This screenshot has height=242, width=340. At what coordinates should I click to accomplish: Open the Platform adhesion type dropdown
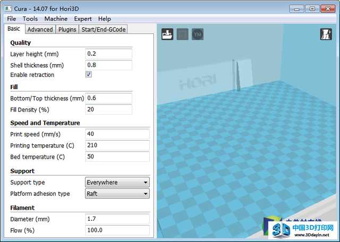coord(117,194)
